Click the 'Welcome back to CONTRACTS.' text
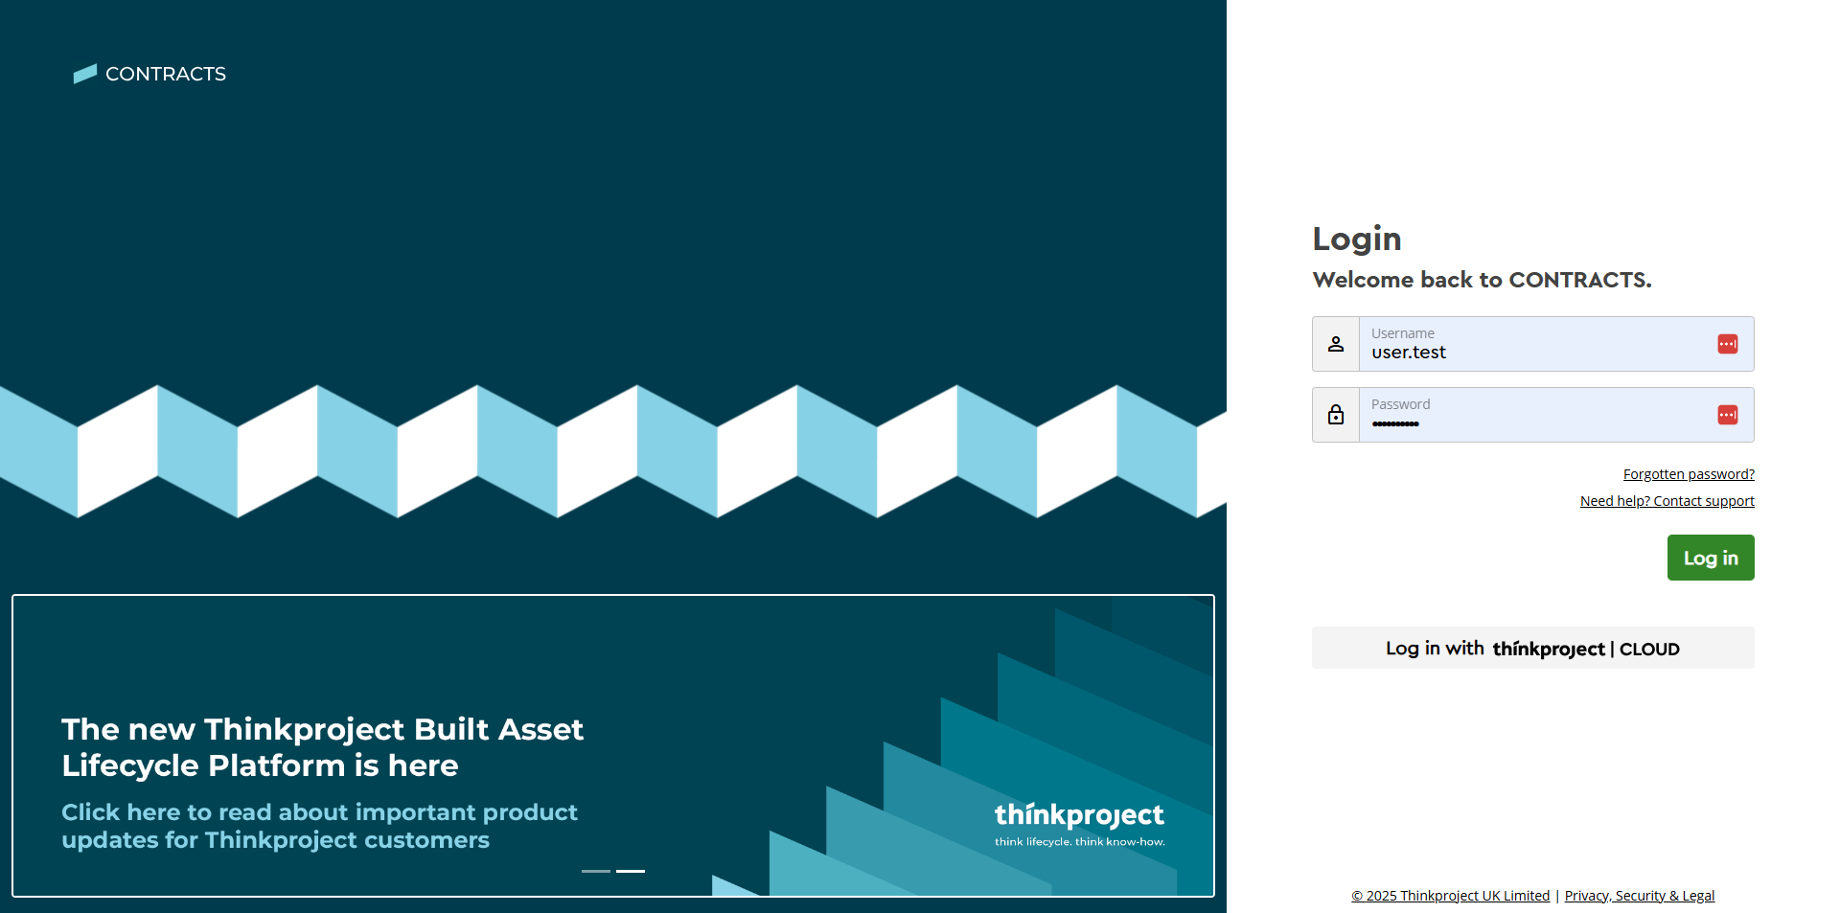 [x=1482, y=280]
